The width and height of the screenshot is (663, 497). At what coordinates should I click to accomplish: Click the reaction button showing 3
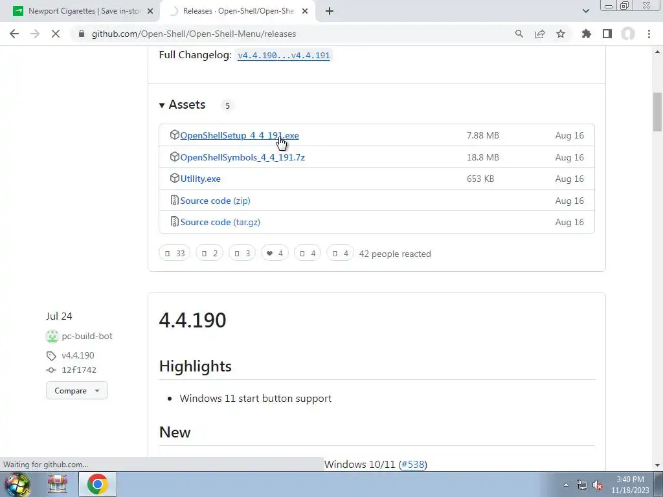pyautogui.click(x=242, y=253)
